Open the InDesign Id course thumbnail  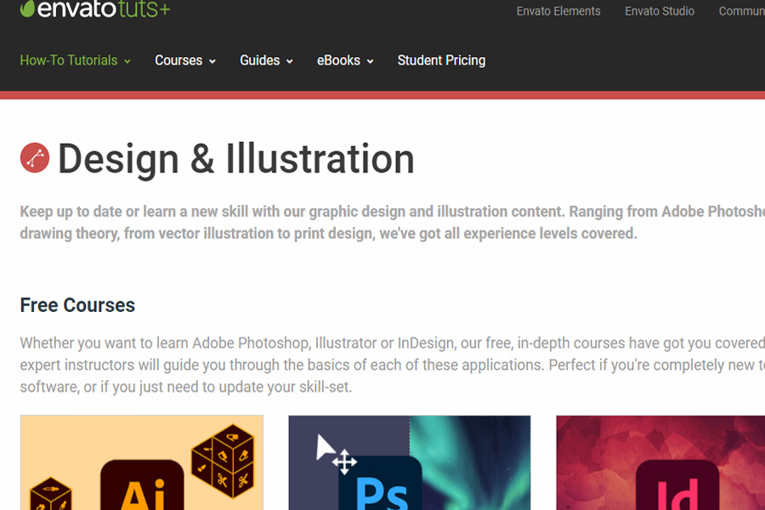(x=660, y=462)
